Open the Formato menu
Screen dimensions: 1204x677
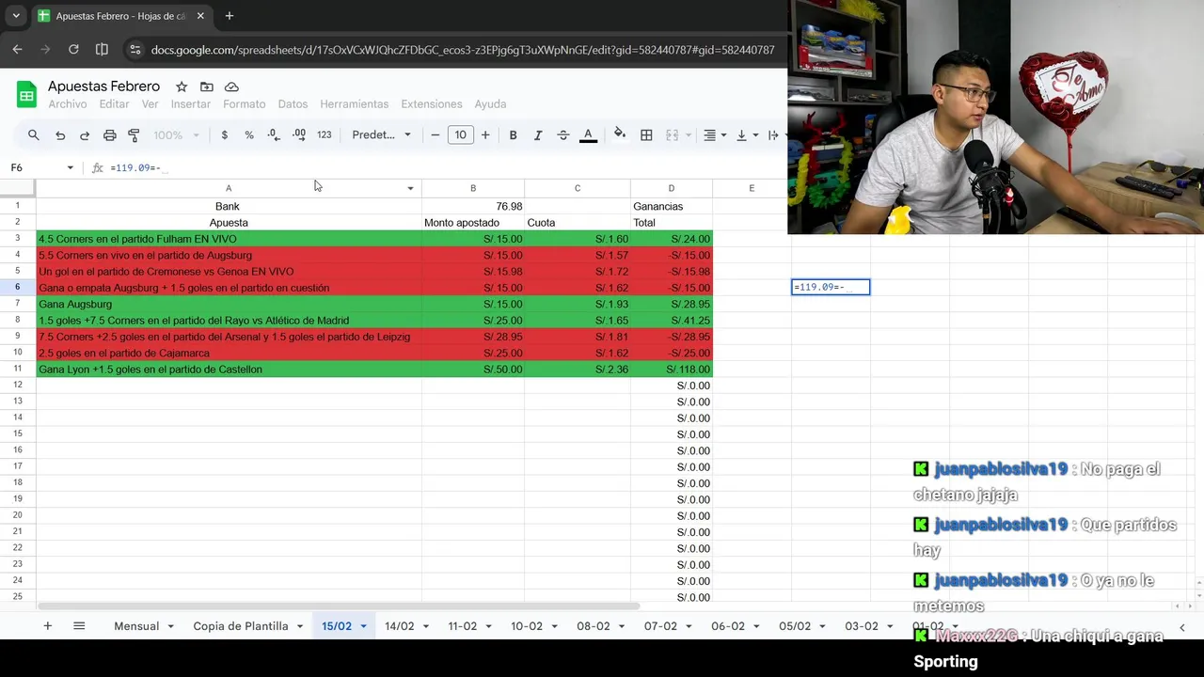244,104
